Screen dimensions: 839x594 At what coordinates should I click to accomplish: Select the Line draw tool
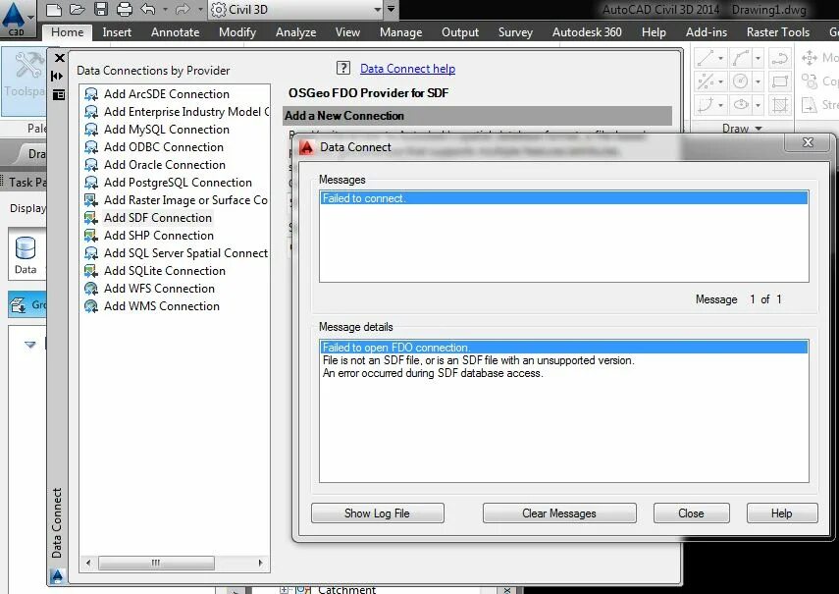click(706, 58)
